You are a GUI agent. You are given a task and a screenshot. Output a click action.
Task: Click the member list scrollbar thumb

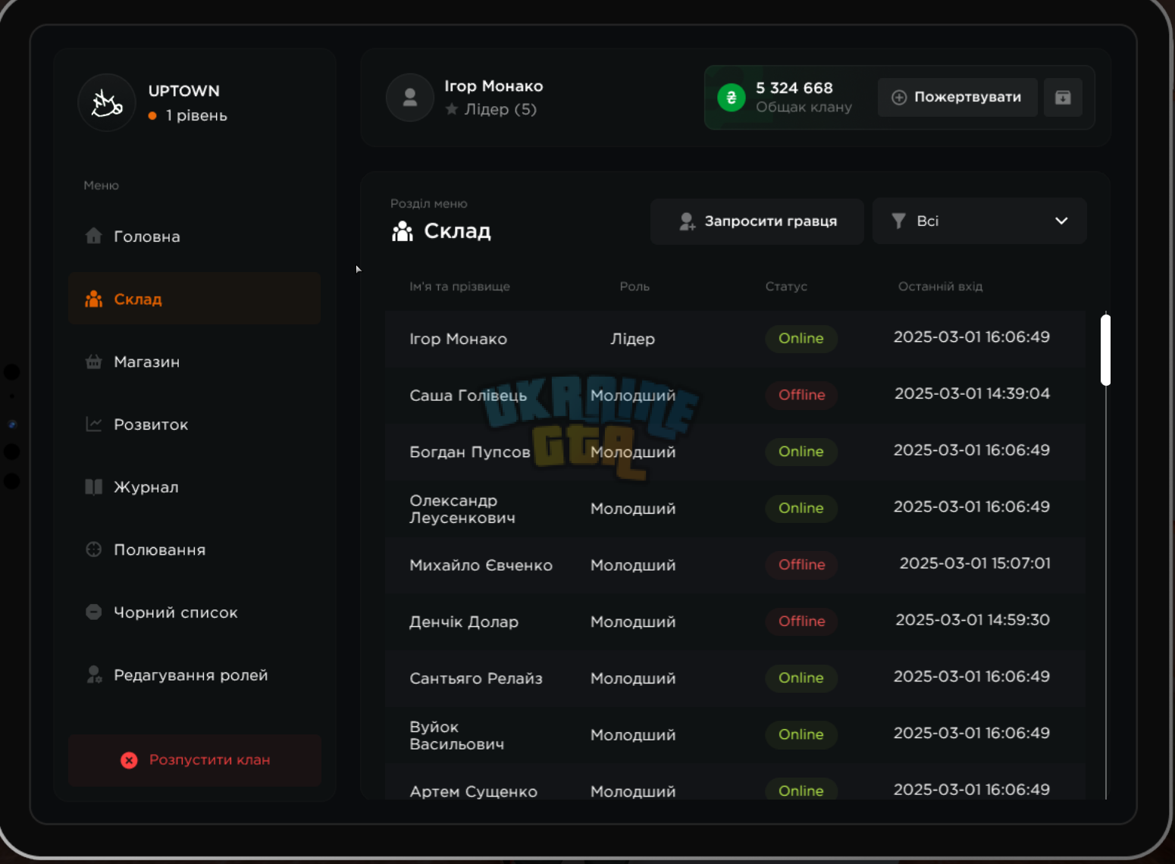tap(1106, 350)
